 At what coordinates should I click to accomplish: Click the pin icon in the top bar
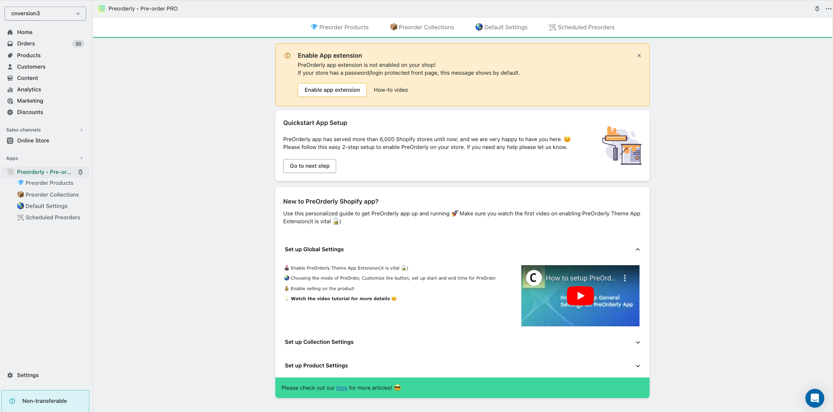[817, 9]
